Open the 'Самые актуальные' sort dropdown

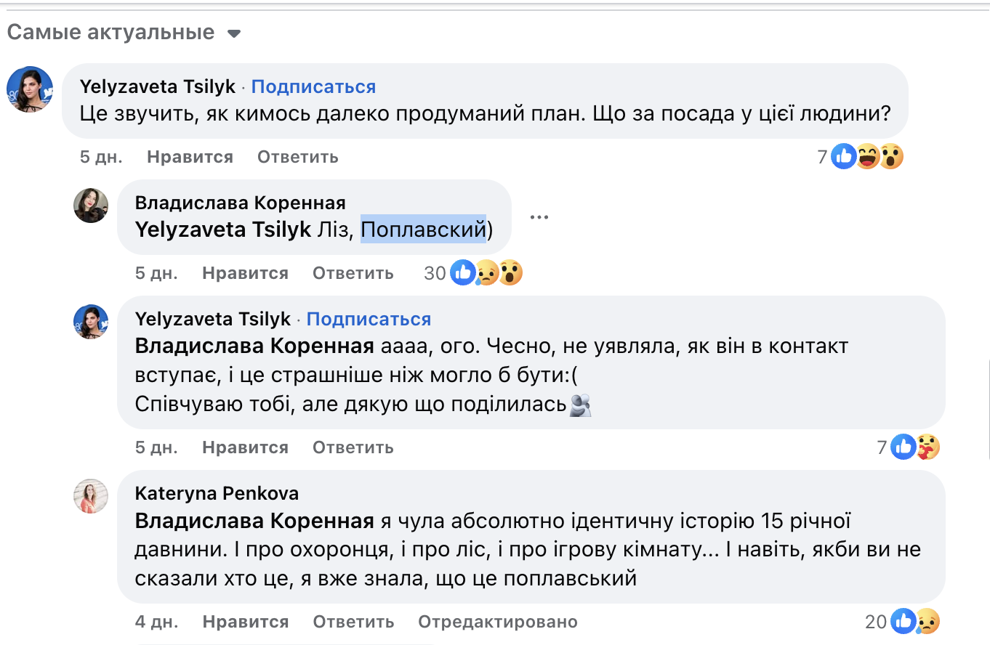tap(233, 33)
